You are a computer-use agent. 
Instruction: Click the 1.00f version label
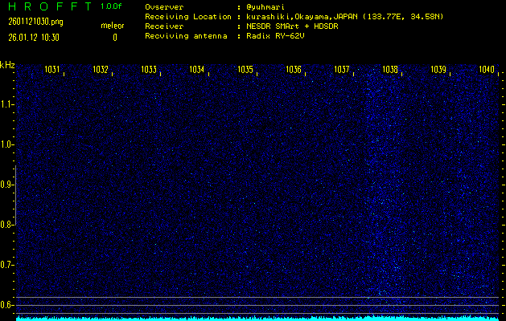tap(112, 6)
